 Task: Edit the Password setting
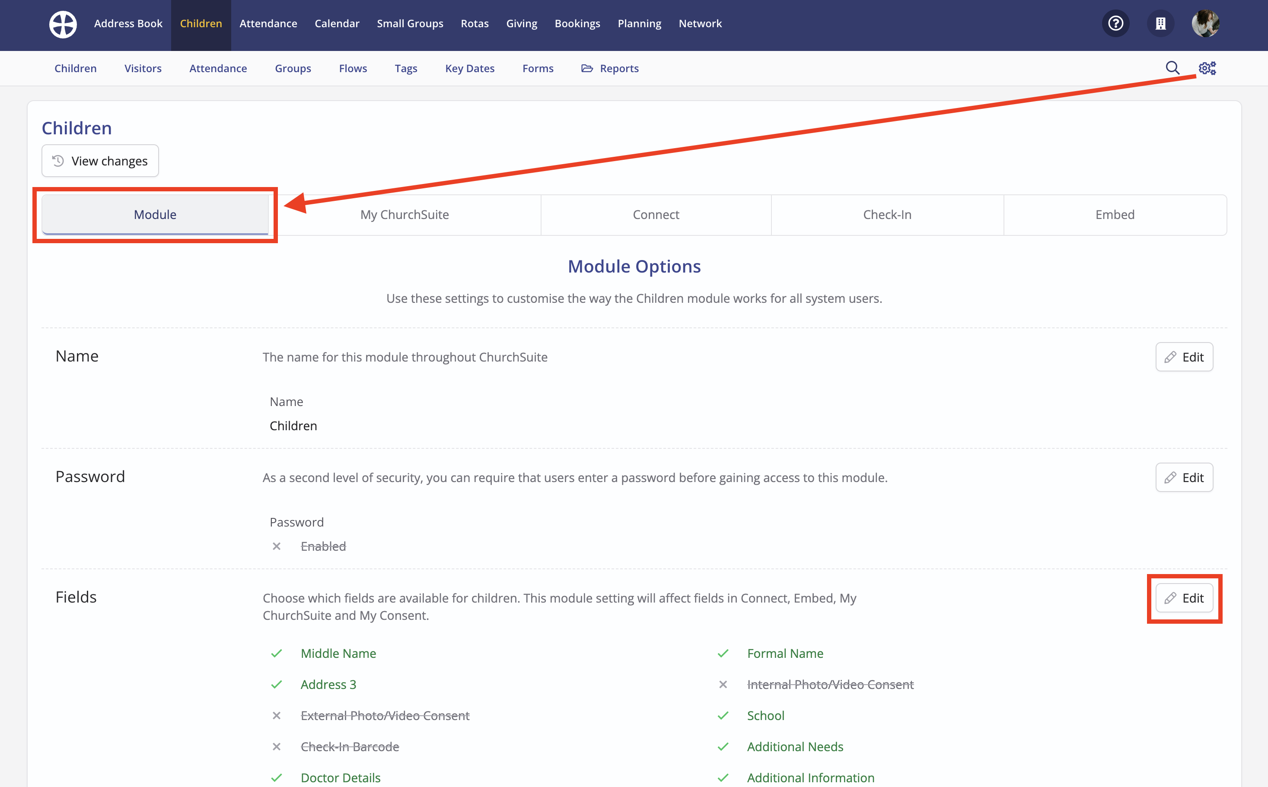tap(1184, 477)
